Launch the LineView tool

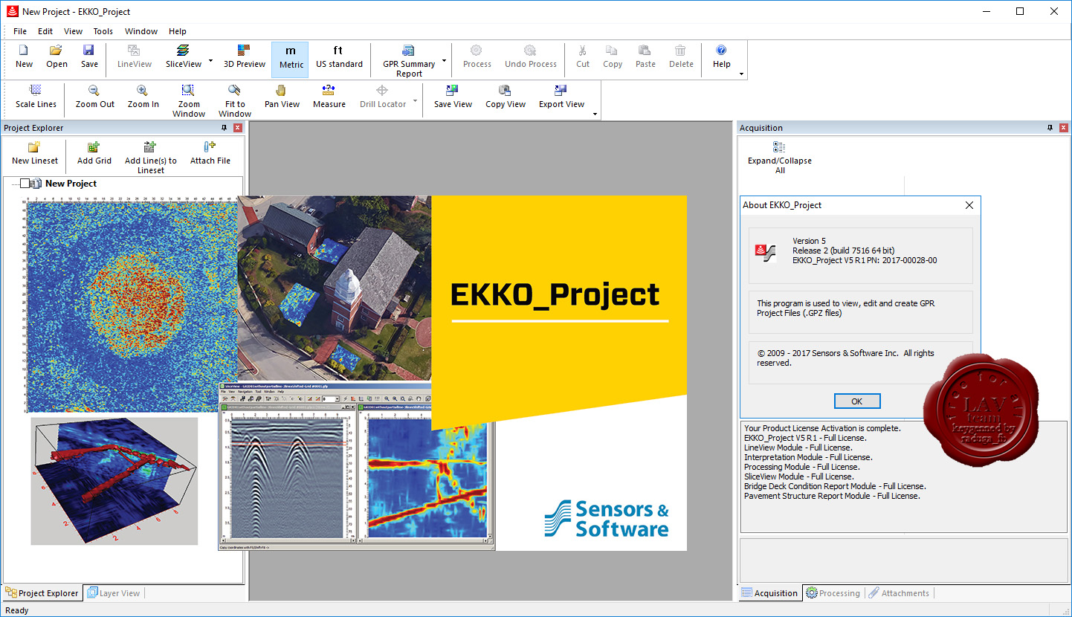pyautogui.click(x=135, y=56)
